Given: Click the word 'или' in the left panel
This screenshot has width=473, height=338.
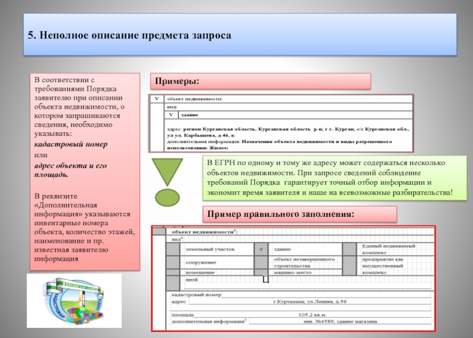Looking at the screenshot, I should click(x=41, y=155).
